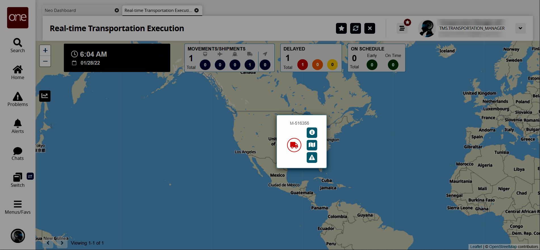The width and height of the screenshot is (540, 250).
Task: Select the red delayed count circle
Action: tap(302, 65)
